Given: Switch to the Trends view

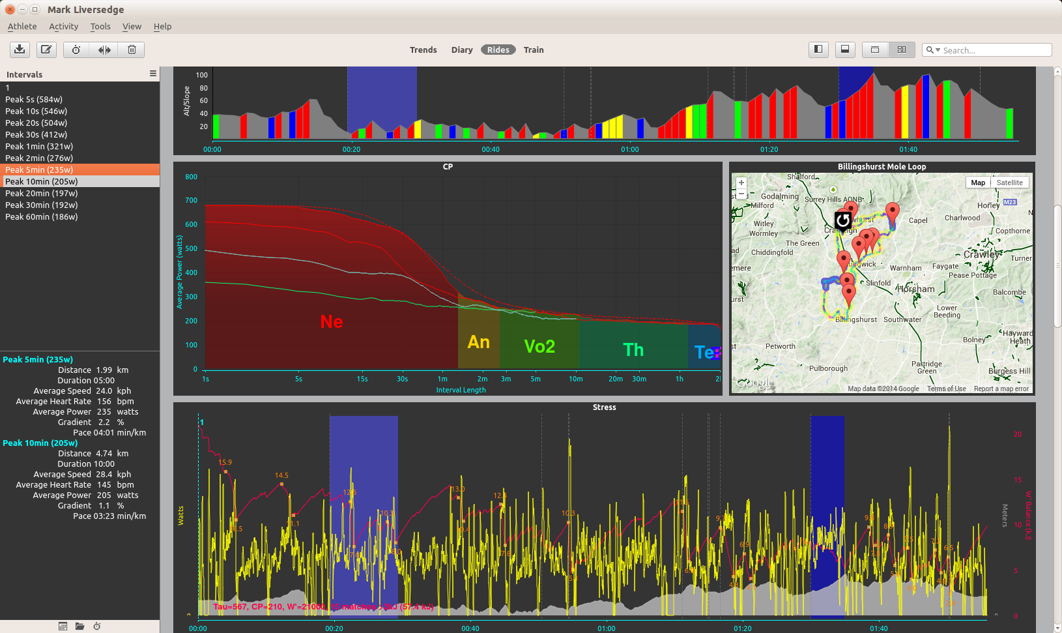Looking at the screenshot, I should click(x=423, y=50).
